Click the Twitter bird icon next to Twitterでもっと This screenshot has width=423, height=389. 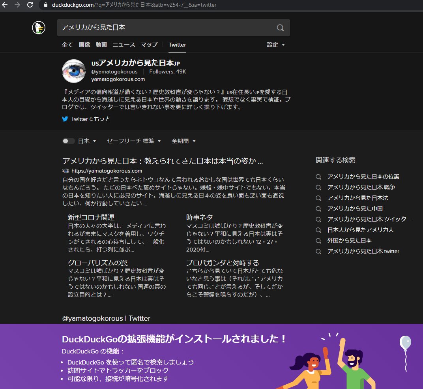[65, 119]
